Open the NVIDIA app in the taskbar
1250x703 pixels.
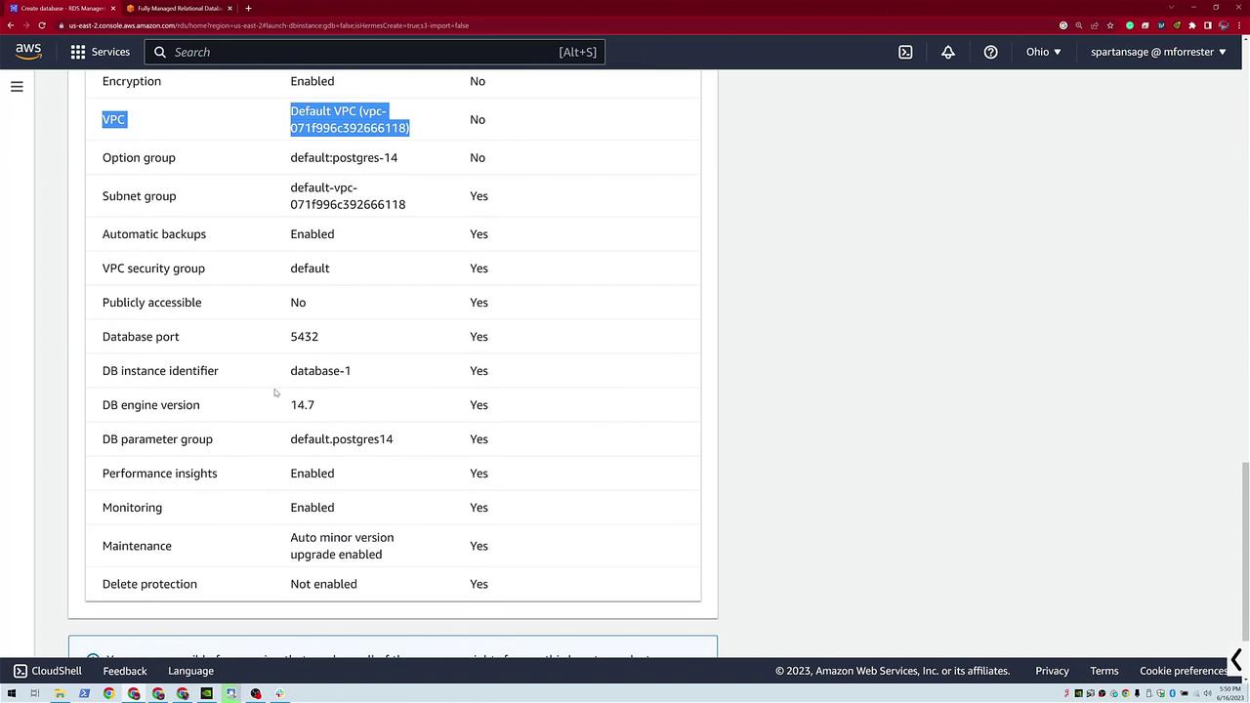point(206,693)
